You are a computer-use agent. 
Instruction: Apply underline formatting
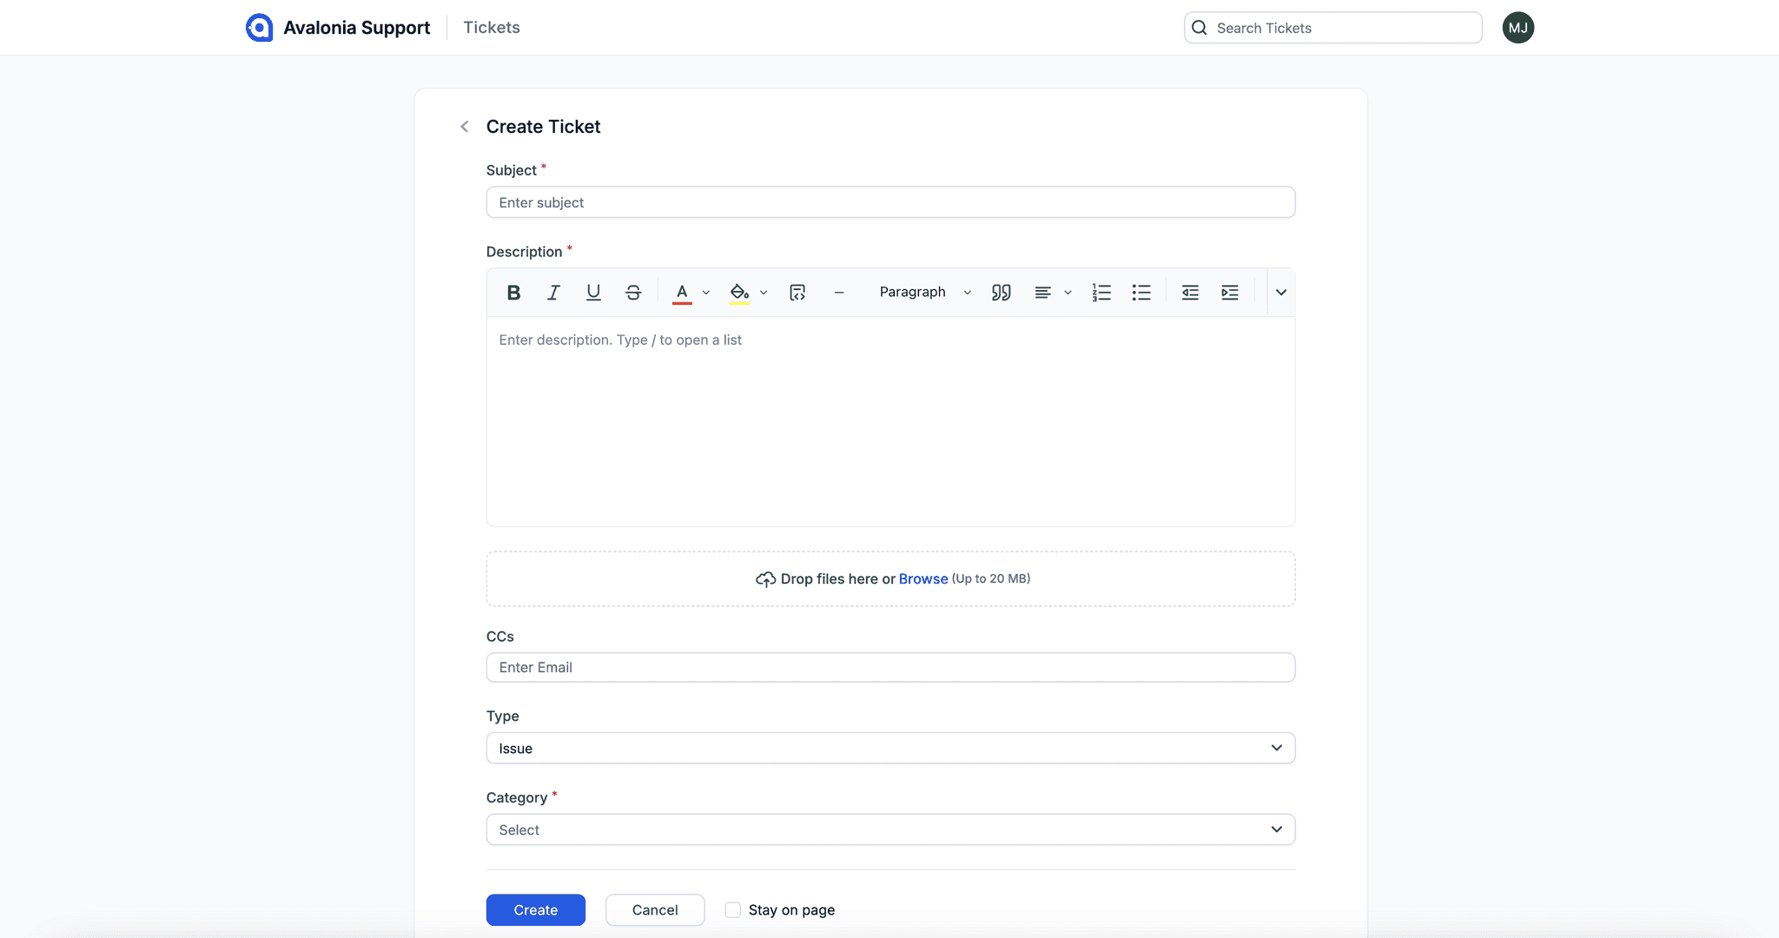coord(592,292)
